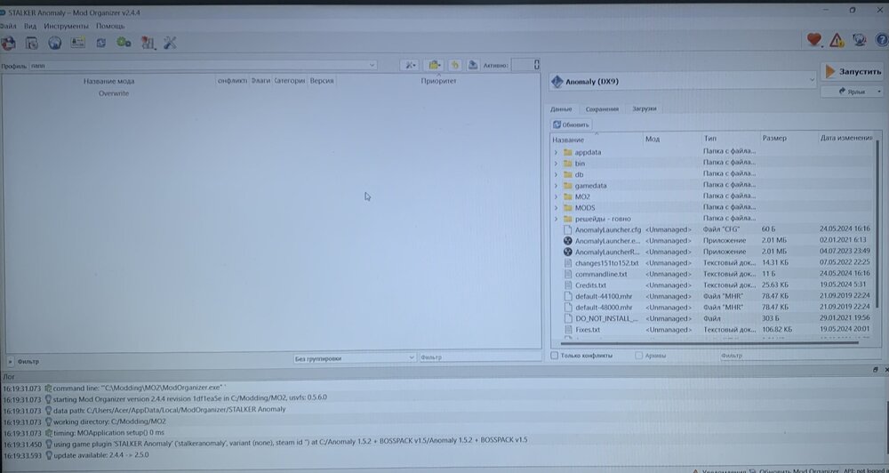Open the Вид menu
Screen dimensions: 889x473
click(x=30, y=26)
